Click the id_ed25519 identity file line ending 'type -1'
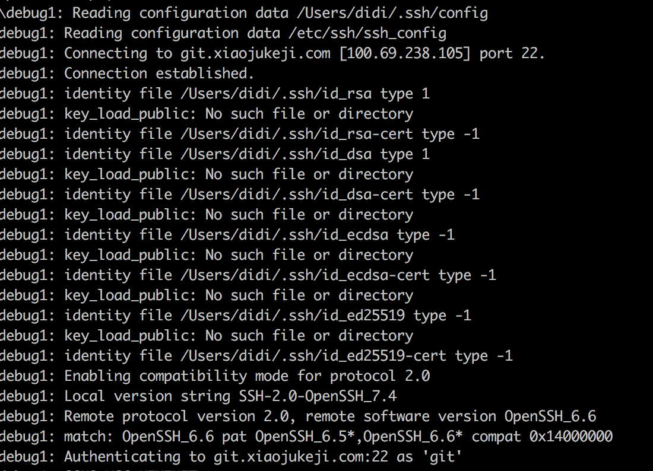 tap(267, 316)
